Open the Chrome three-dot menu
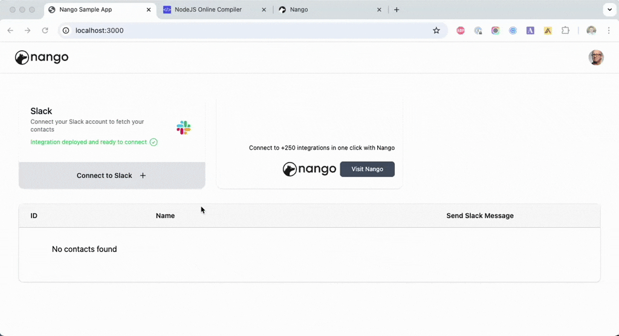Screen dimensions: 619x336 pos(609,30)
